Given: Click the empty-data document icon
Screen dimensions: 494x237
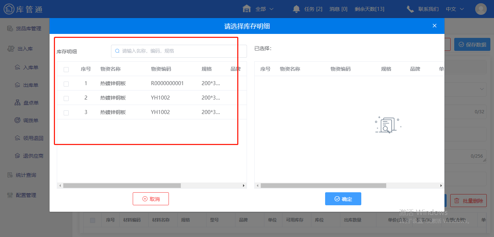Looking at the screenshot, I should pyautogui.click(x=388, y=125).
